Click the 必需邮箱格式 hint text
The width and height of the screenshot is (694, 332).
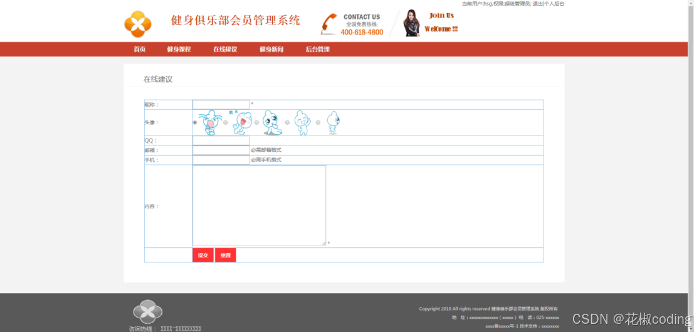[x=266, y=150]
